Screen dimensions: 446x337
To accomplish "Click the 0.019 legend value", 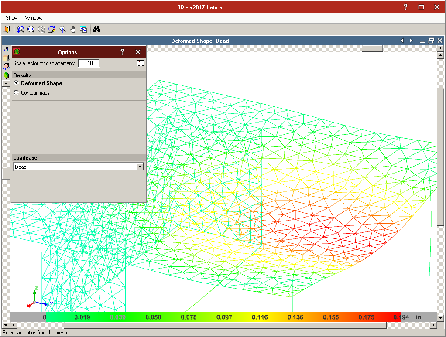I will (82, 317).
